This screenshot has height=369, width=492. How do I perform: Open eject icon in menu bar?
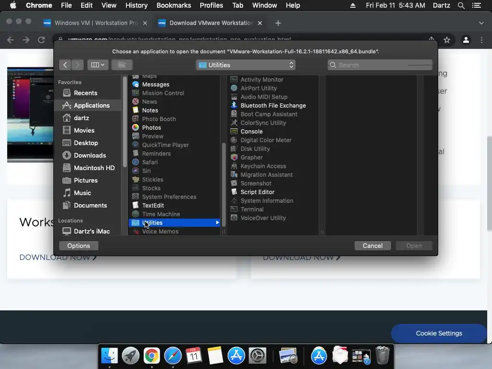[353, 5]
